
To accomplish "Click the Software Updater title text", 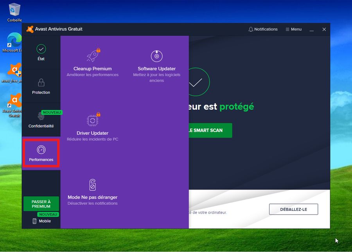I will pos(157,69).
